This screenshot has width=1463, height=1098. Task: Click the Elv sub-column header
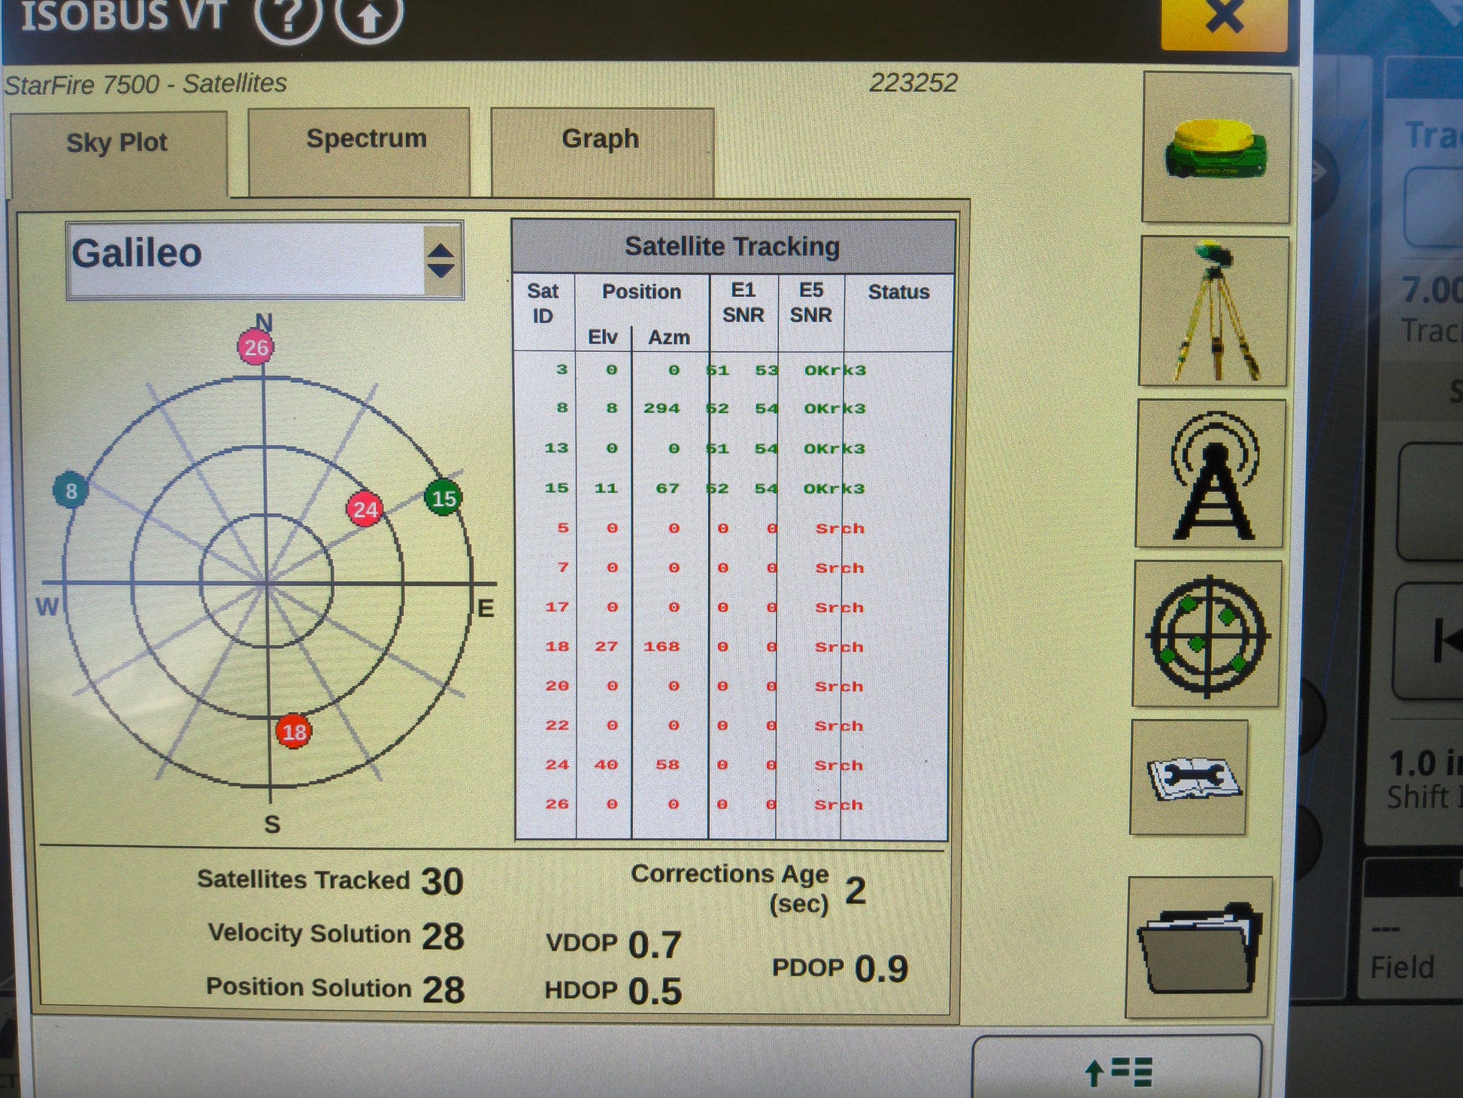pyautogui.click(x=602, y=337)
